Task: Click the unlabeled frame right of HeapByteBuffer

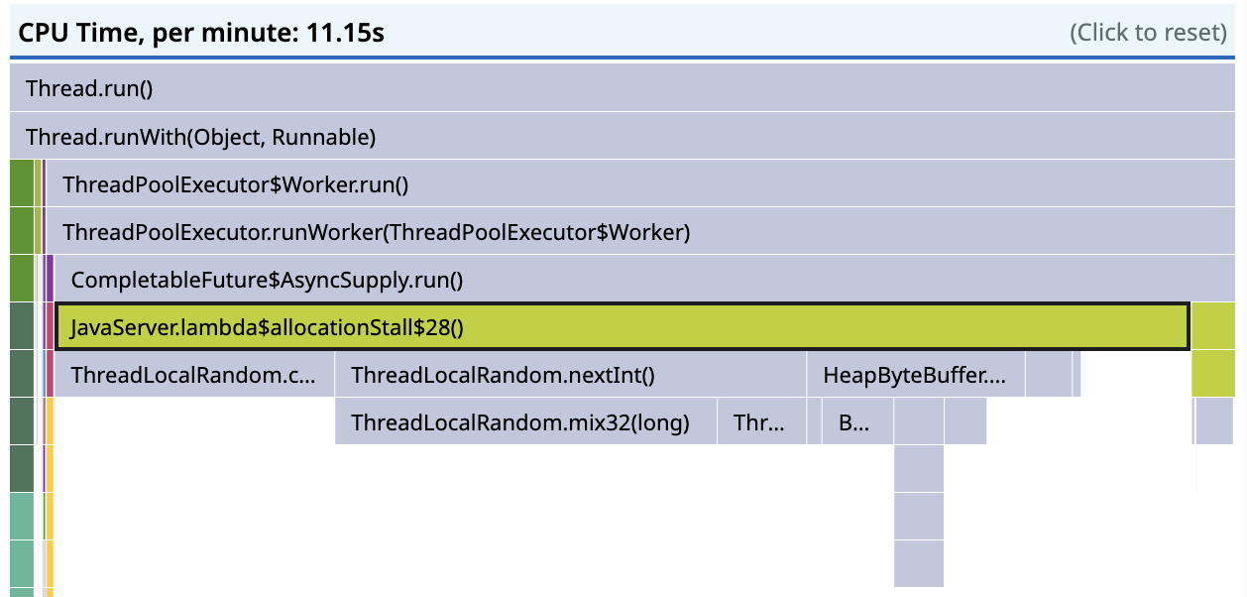Action: (x=1049, y=374)
